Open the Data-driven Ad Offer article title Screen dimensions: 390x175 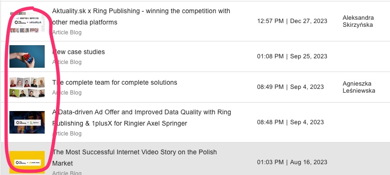tap(142, 118)
